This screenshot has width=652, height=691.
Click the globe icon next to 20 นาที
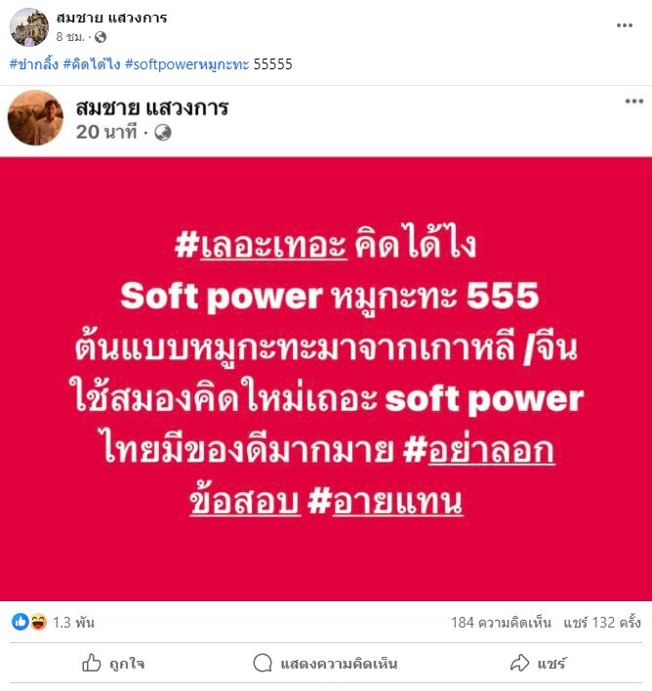(163, 132)
